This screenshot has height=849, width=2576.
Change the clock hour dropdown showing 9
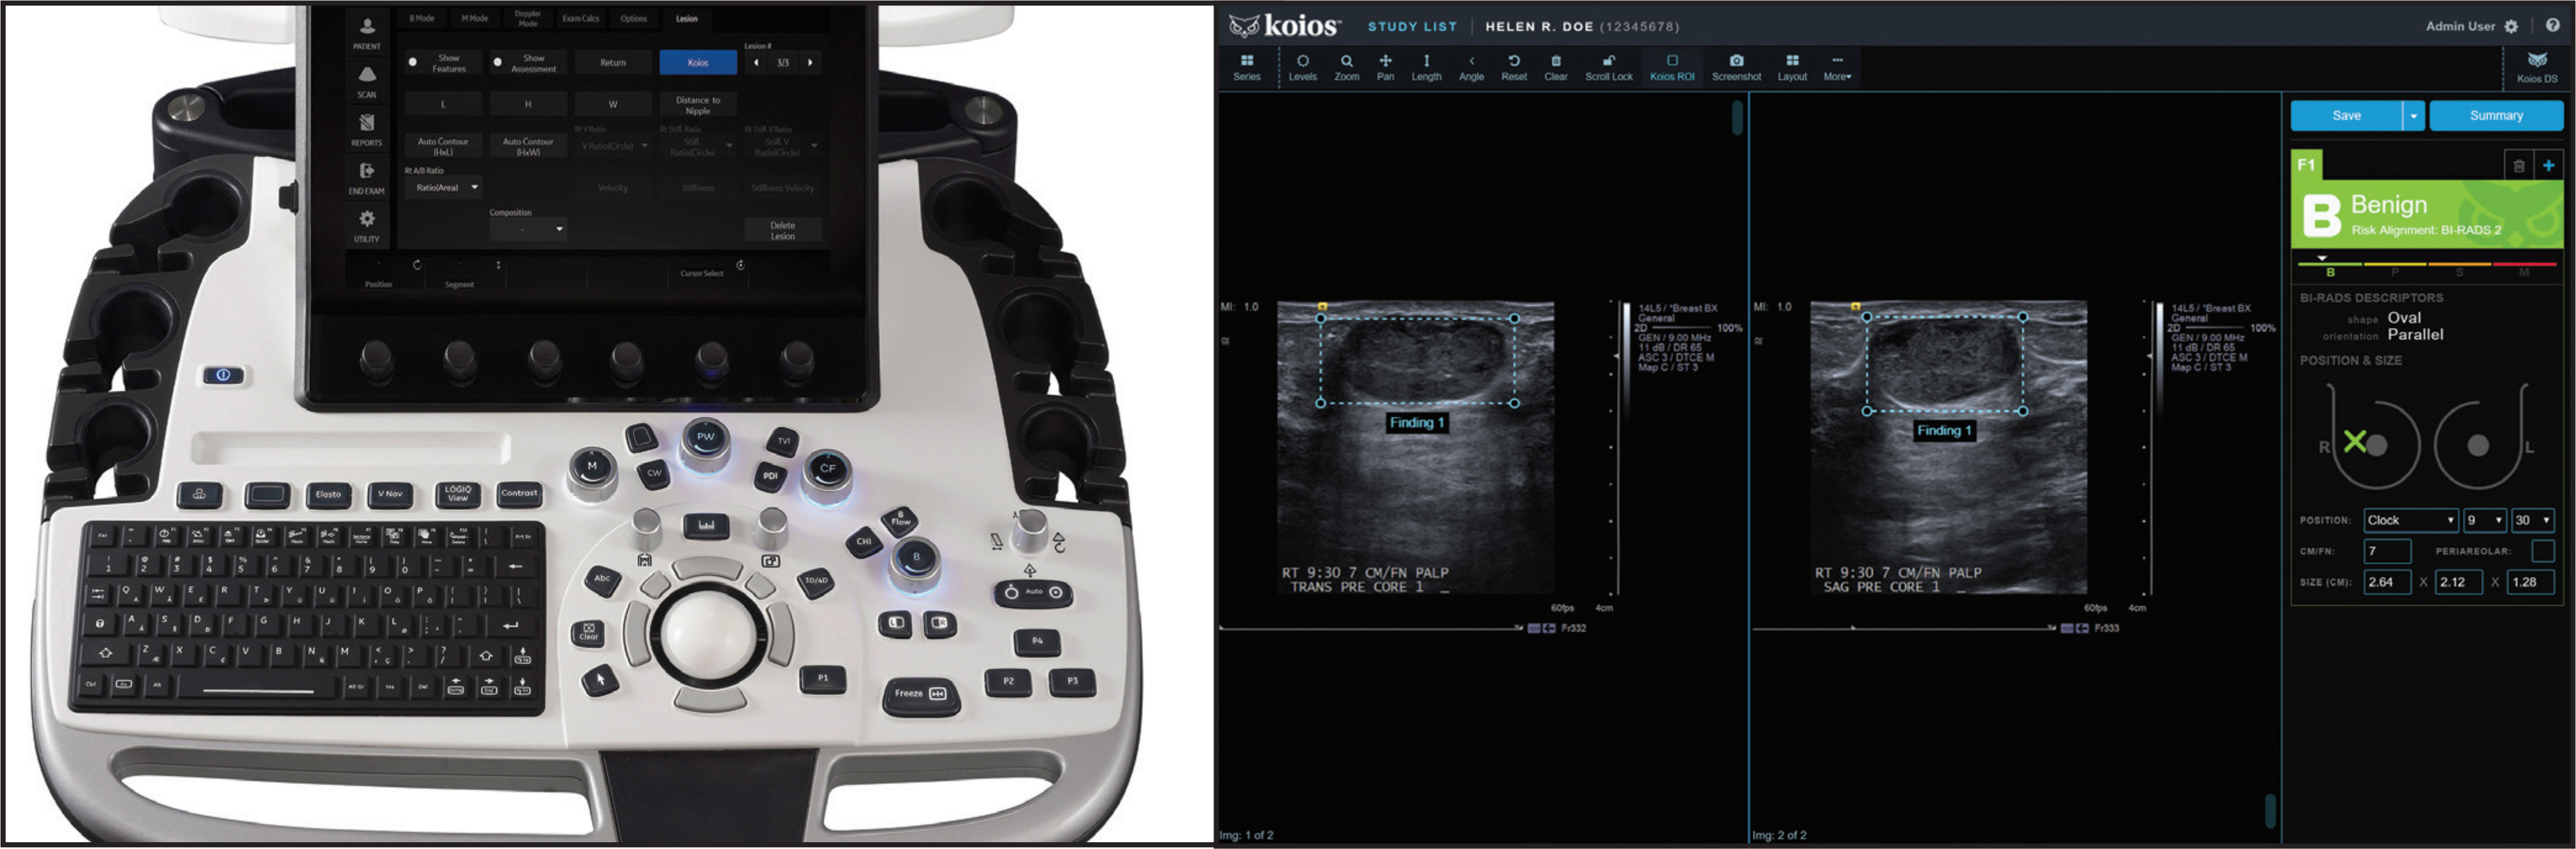coord(2484,520)
